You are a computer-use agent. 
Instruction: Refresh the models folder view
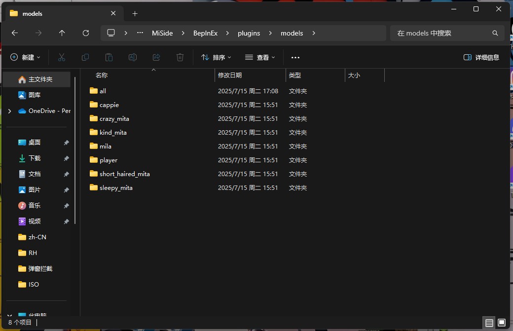(x=86, y=33)
